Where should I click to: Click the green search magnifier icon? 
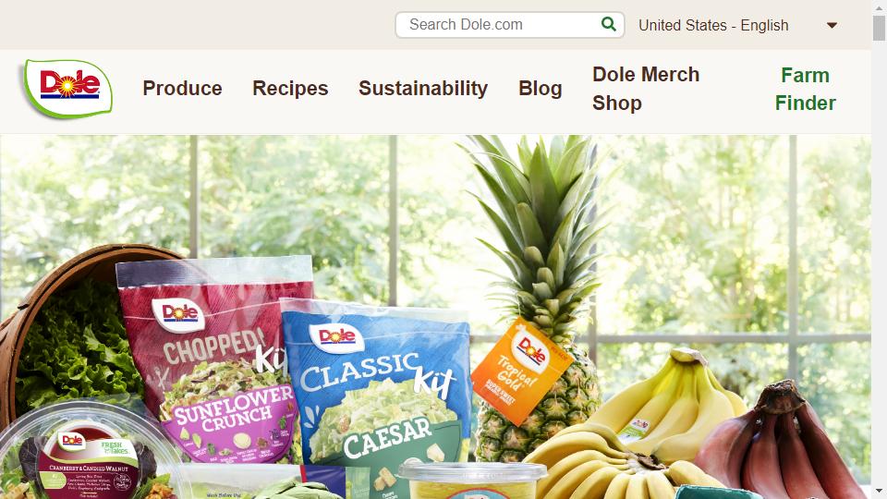[609, 24]
